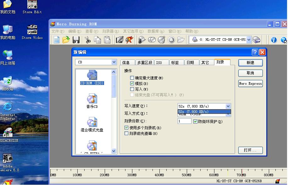The image size is (288, 185).
Task: Open 网上邻居 desktop icon
Action: (x=8, y=58)
